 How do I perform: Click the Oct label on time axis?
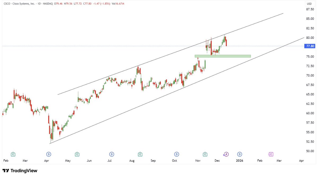coord(174,160)
